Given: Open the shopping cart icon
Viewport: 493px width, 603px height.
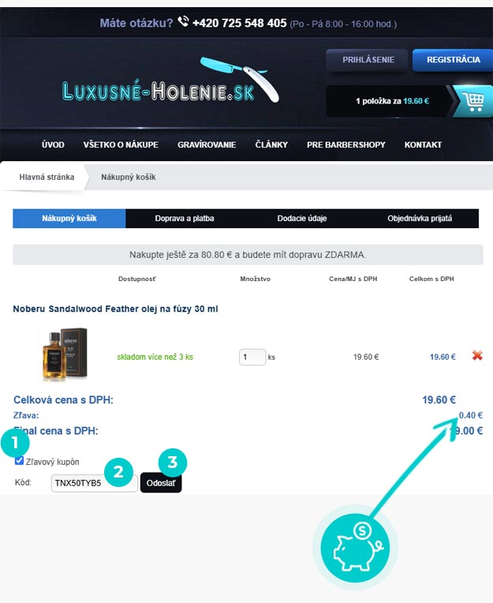Looking at the screenshot, I should 474,102.
